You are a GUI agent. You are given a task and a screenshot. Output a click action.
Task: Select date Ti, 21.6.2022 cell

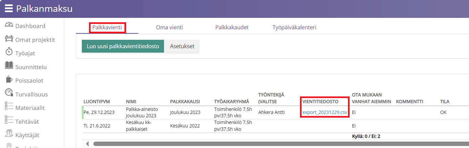(97, 125)
